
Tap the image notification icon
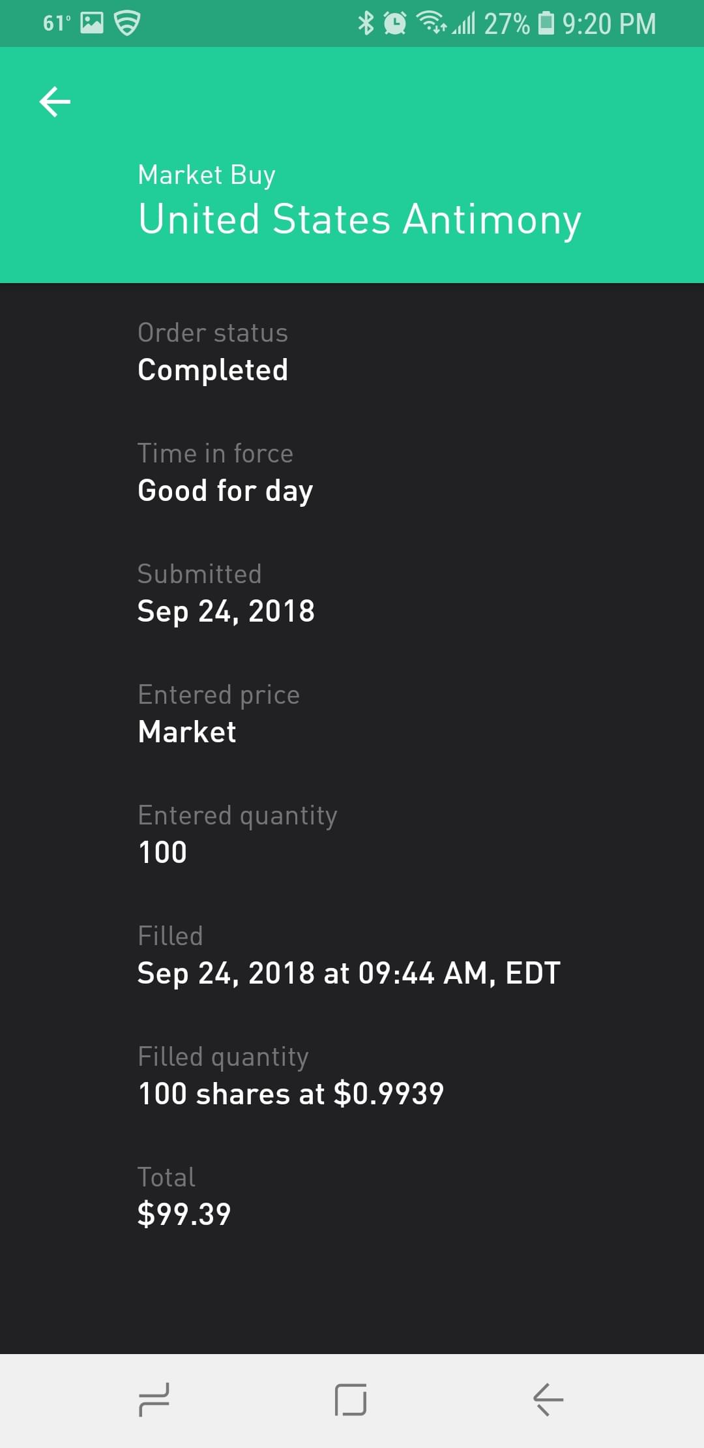pyautogui.click(x=91, y=23)
